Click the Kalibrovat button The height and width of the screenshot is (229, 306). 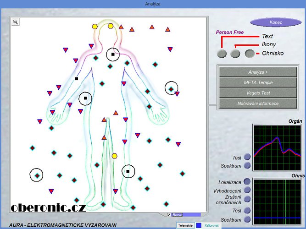(211, 225)
